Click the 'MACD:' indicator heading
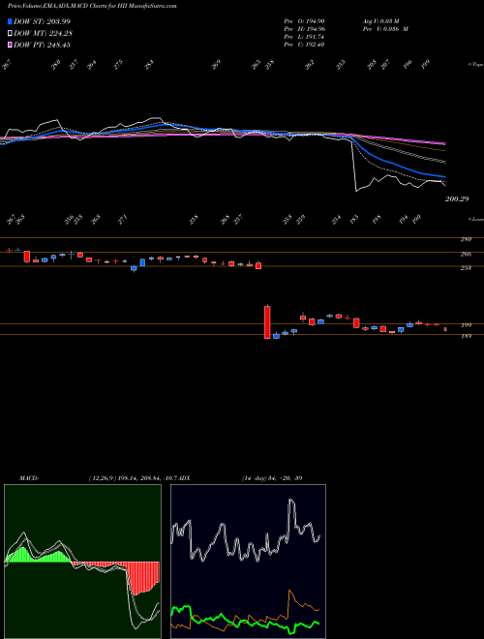This screenshot has height=639, width=484. pos(28,478)
